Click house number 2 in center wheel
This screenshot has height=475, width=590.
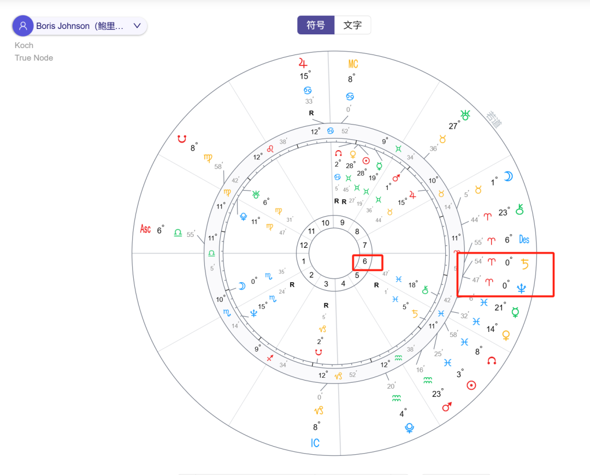(x=311, y=275)
